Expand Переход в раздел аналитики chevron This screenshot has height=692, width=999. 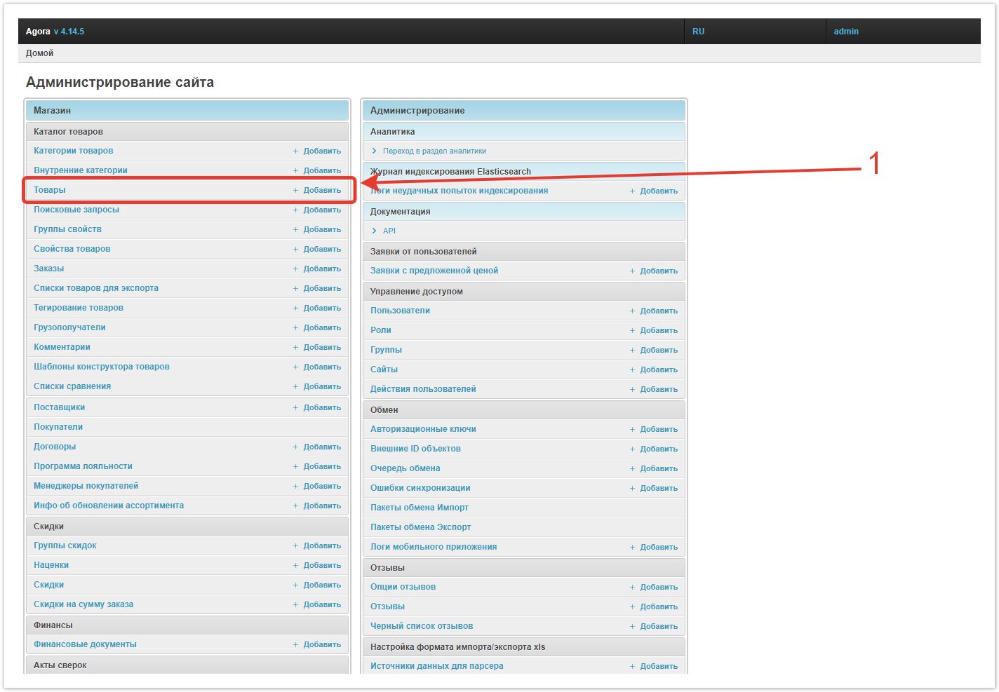tap(375, 151)
